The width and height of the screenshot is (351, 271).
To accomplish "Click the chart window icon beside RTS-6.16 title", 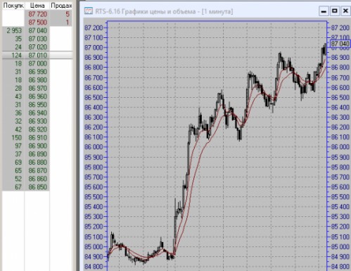I will click(89, 11).
